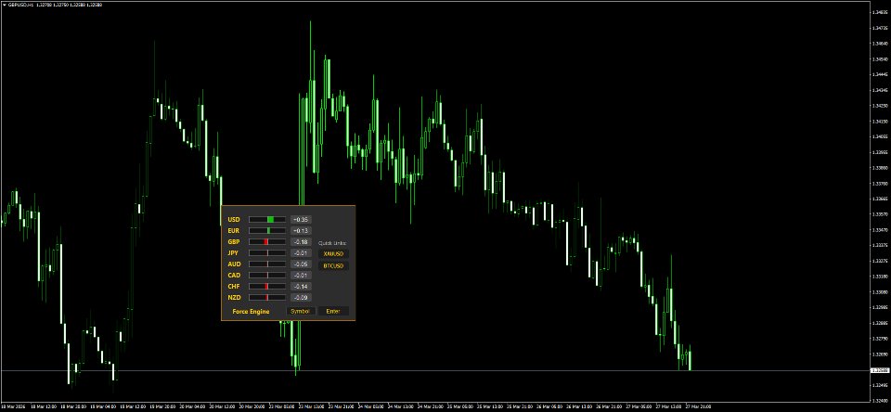Click the EUR strength bar
The width and height of the screenshot is (891, 412).
[267, 231]
